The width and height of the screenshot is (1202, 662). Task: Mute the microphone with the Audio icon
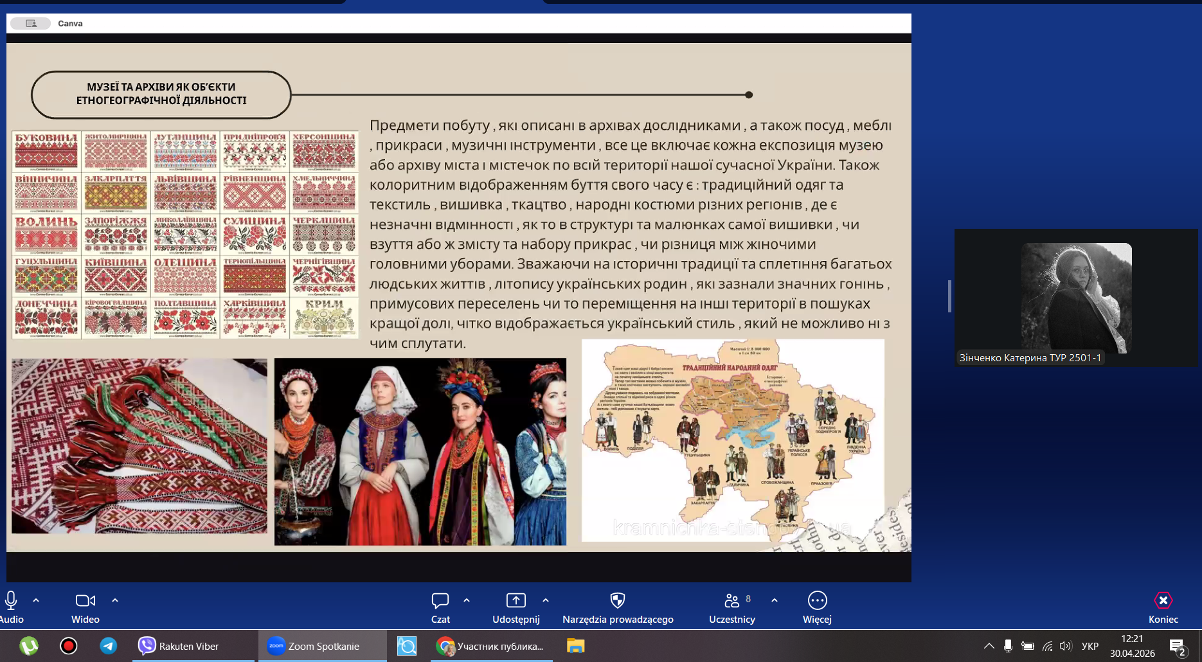click(x=11, y=600)
